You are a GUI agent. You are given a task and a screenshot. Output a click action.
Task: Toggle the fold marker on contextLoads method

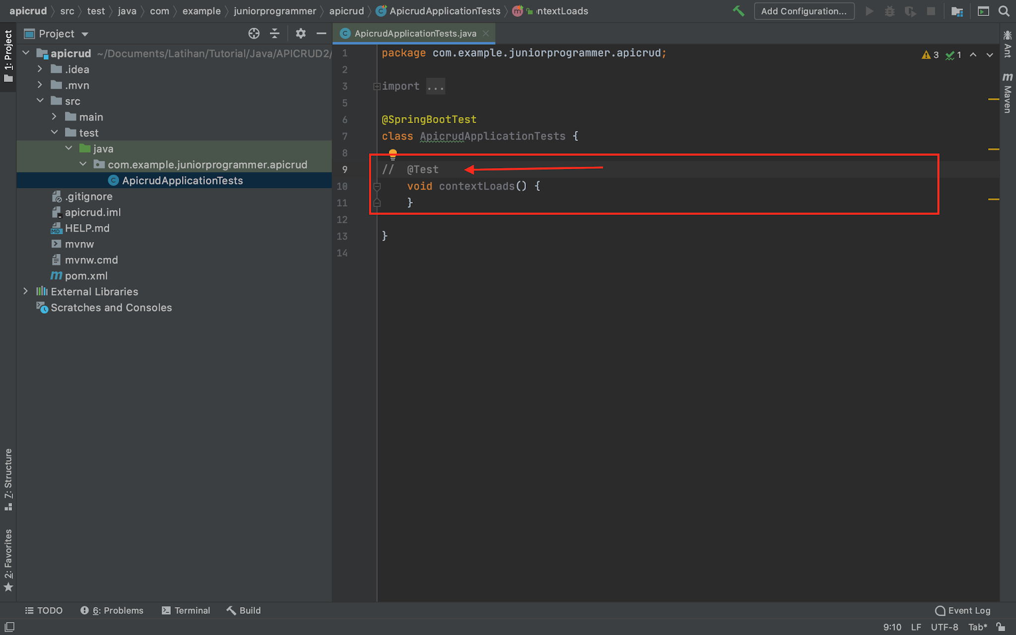pos(377,187)
